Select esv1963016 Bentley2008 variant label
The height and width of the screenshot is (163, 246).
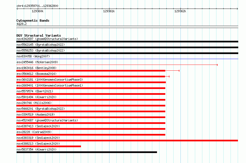(x=36, y=68)
